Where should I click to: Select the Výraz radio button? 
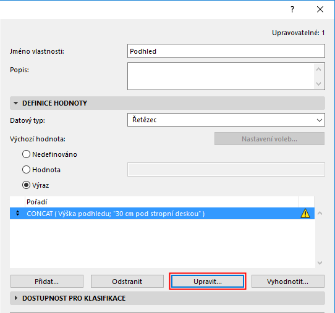(x=26, y=185)
